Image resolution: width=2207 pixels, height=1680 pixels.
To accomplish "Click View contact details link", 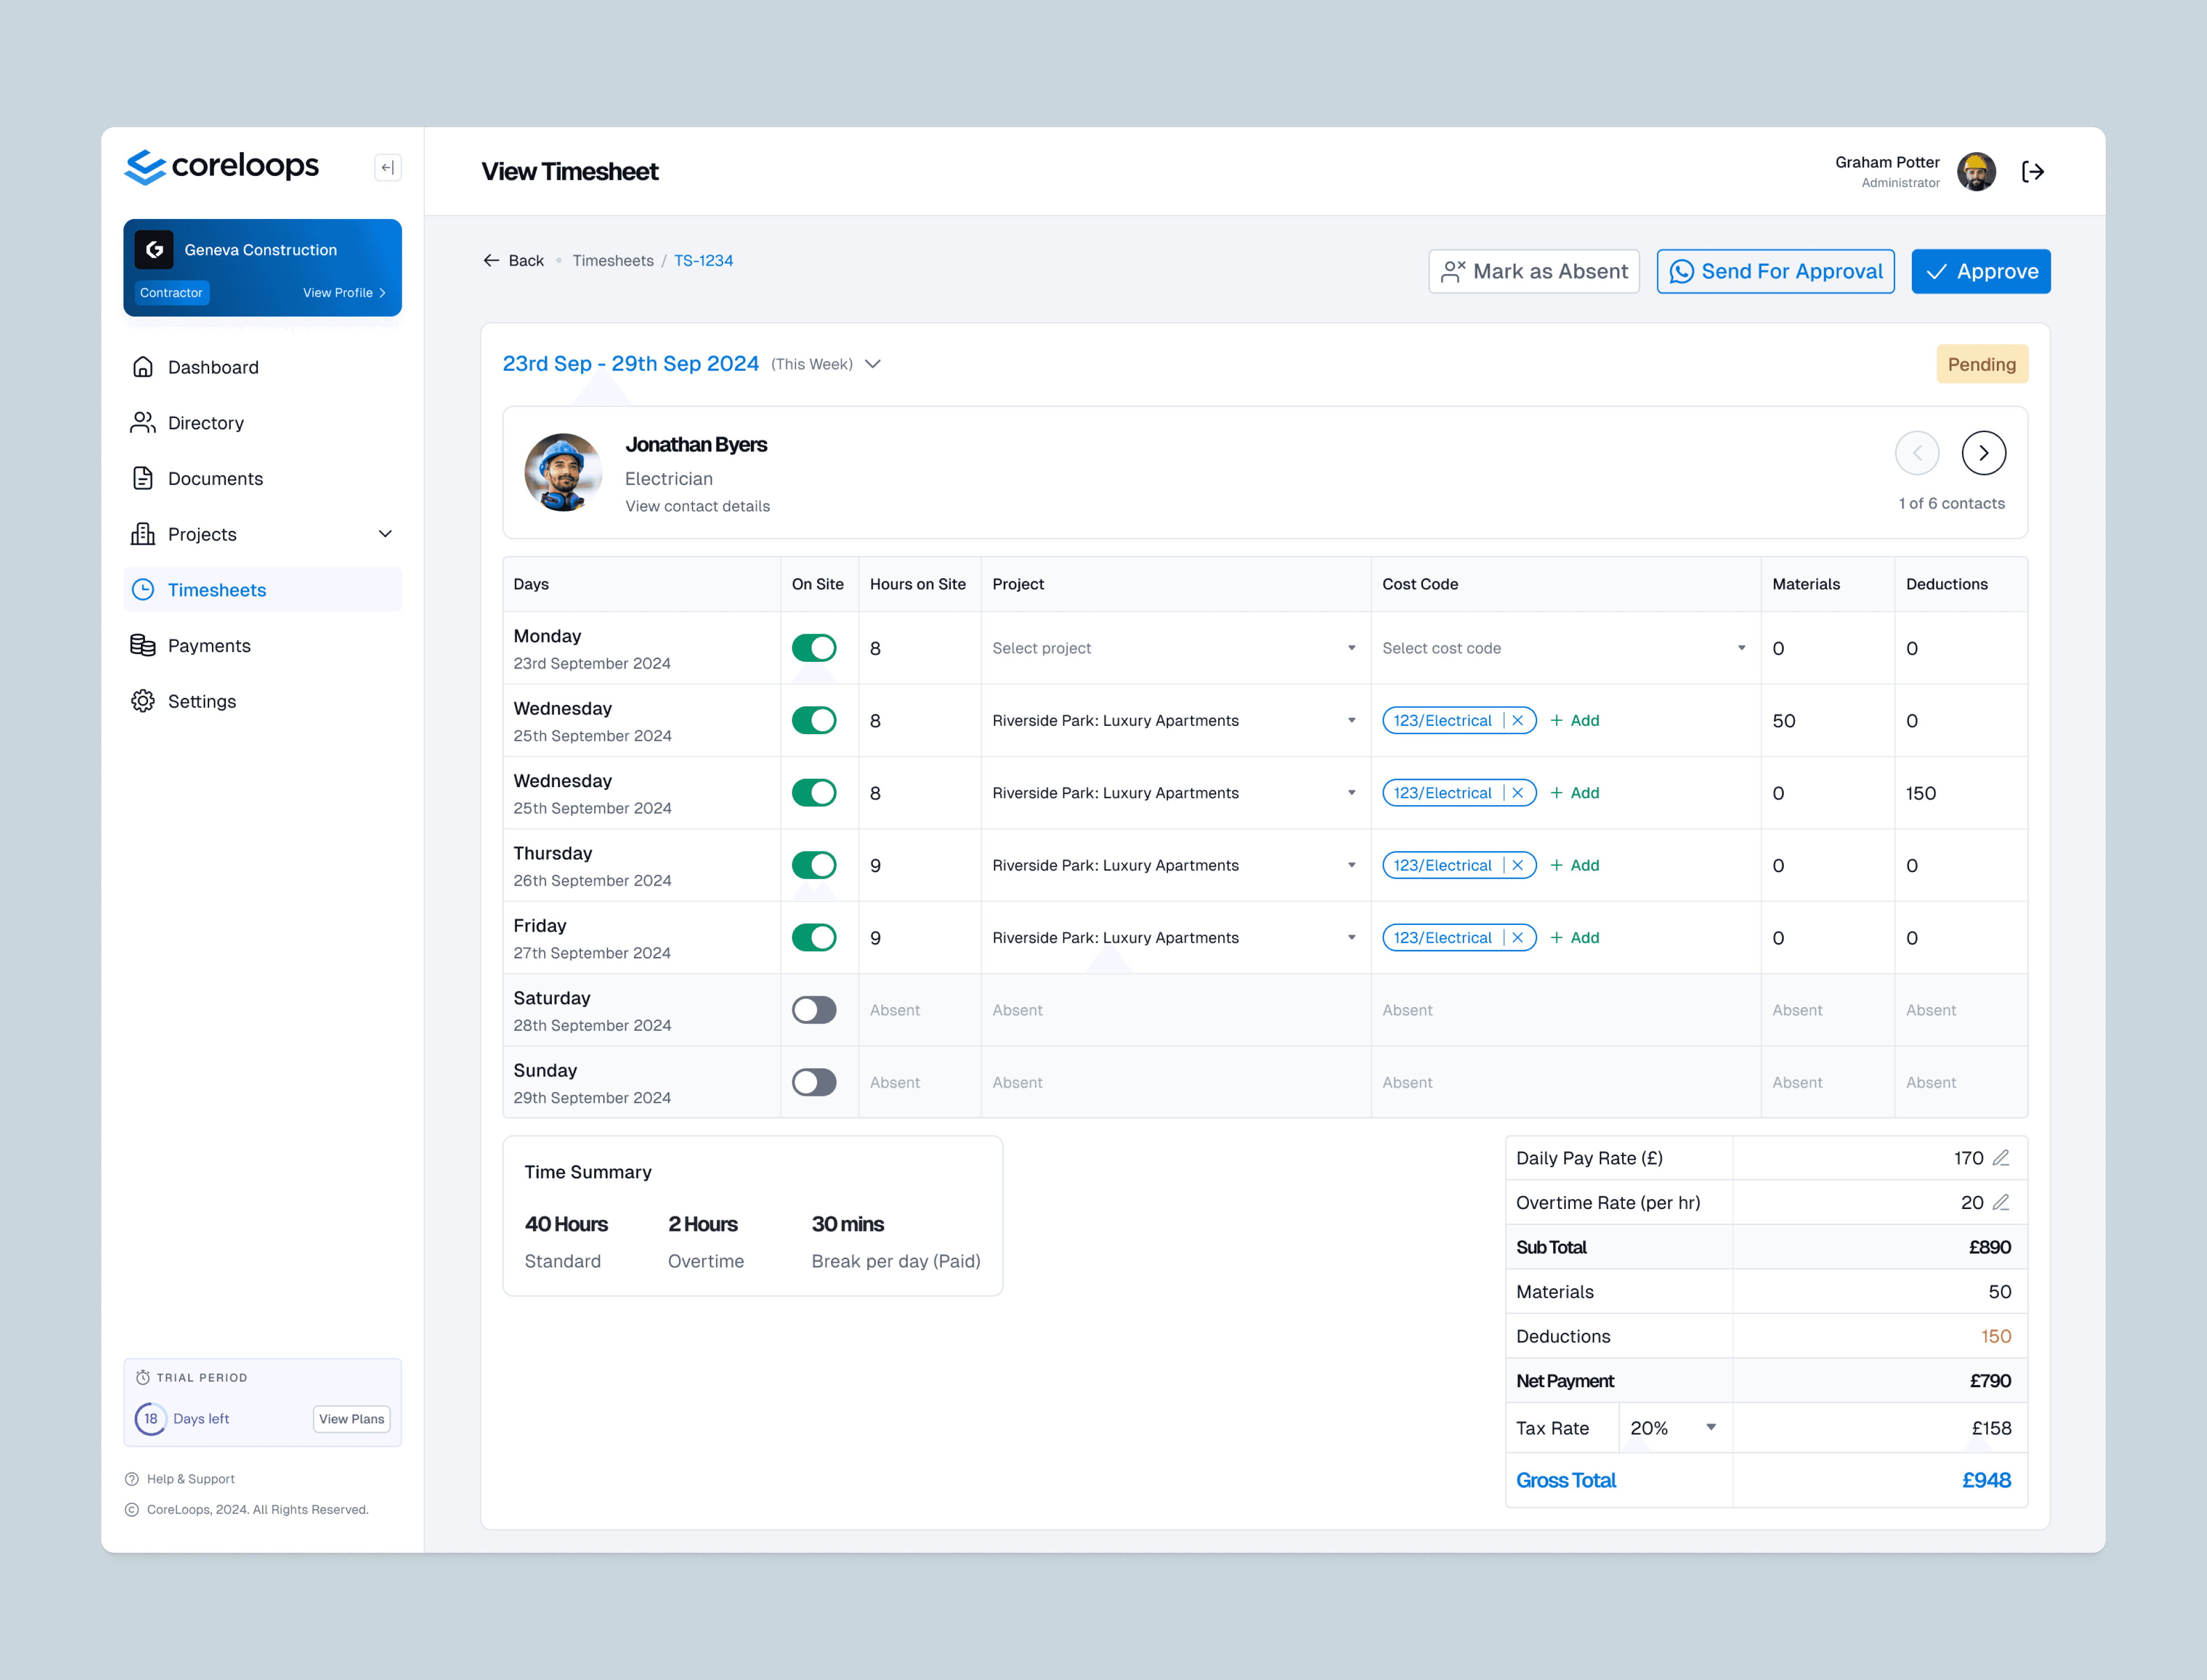I will [697, 506].
